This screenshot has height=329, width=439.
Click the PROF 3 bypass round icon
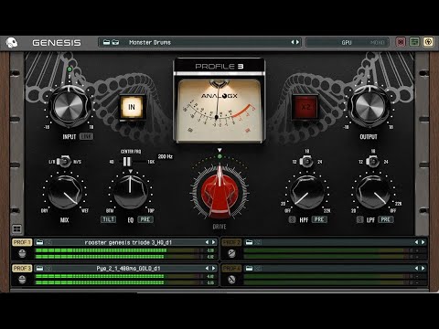[x=22, y=280]
